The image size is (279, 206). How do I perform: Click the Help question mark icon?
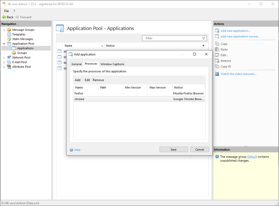pos(71,150)
